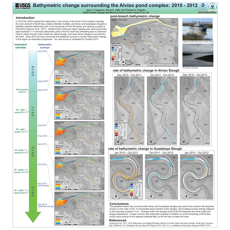Image resolution: width=230 pixels, height=230 pixels.
Task: Click the USGS logo in the header
Action: (x=23, y=6)
